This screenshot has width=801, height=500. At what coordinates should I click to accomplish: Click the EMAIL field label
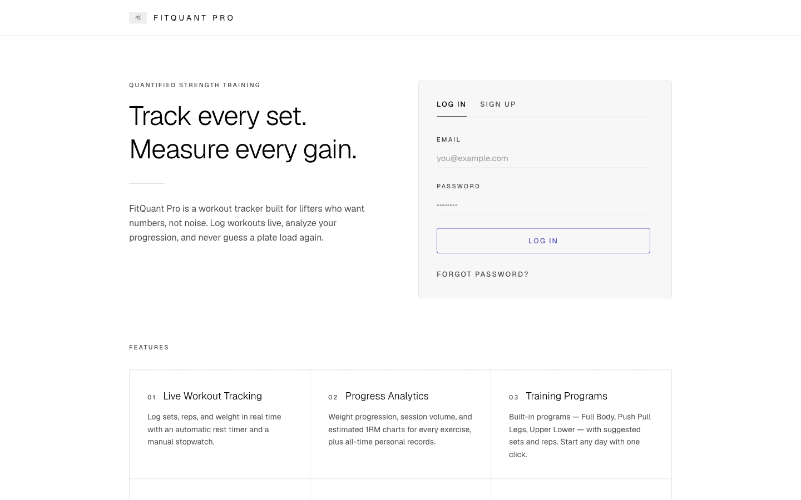448,139
